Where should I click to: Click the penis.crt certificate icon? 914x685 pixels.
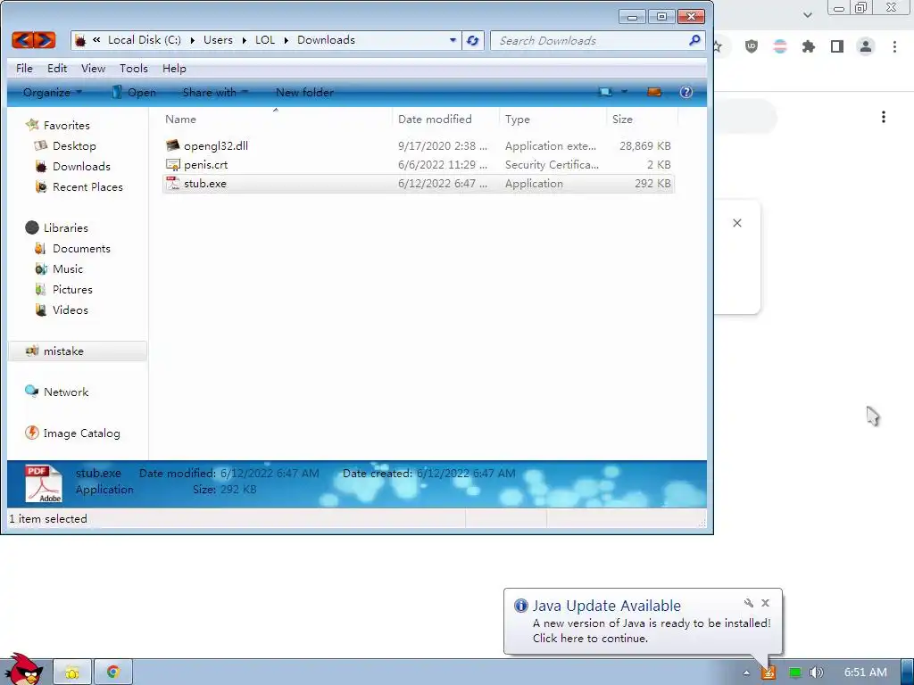172,165
